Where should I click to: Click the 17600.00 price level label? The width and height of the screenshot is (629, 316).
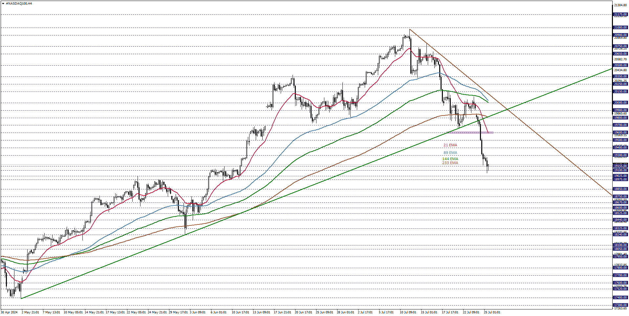(620, 283)
